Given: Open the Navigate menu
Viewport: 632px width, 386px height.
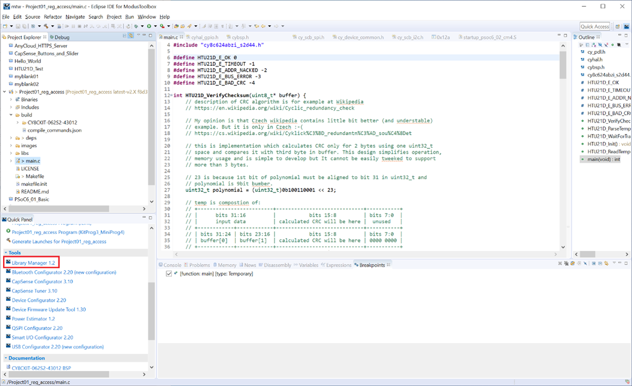Looking at the screenshot, I should (75, 17).
